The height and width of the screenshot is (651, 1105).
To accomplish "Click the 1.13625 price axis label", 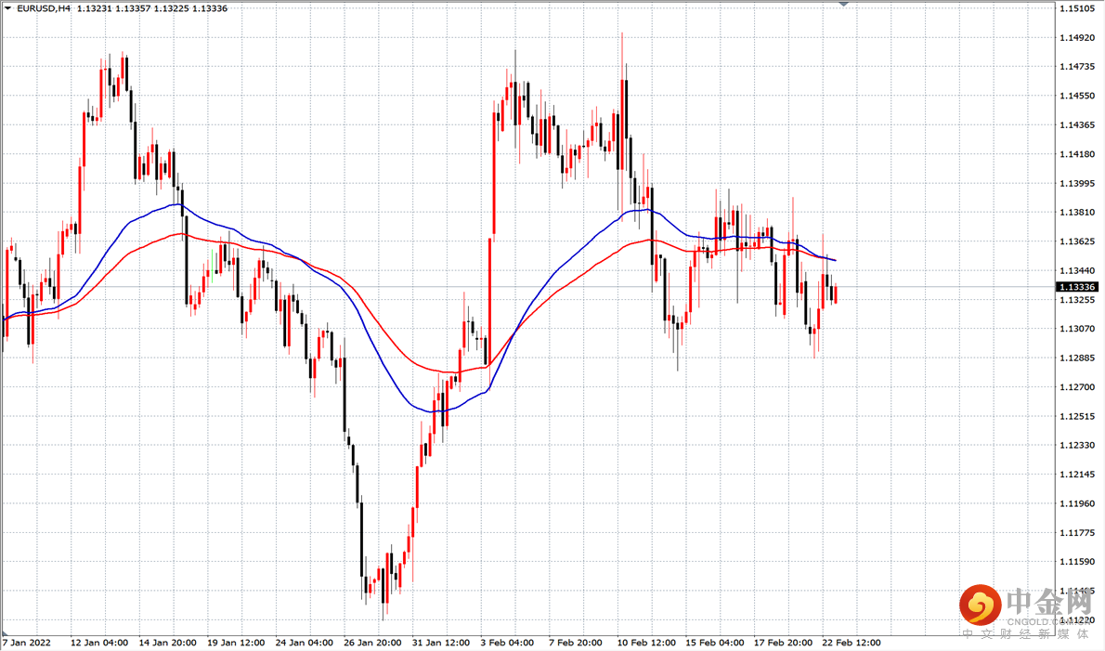I will point(1077,241).
